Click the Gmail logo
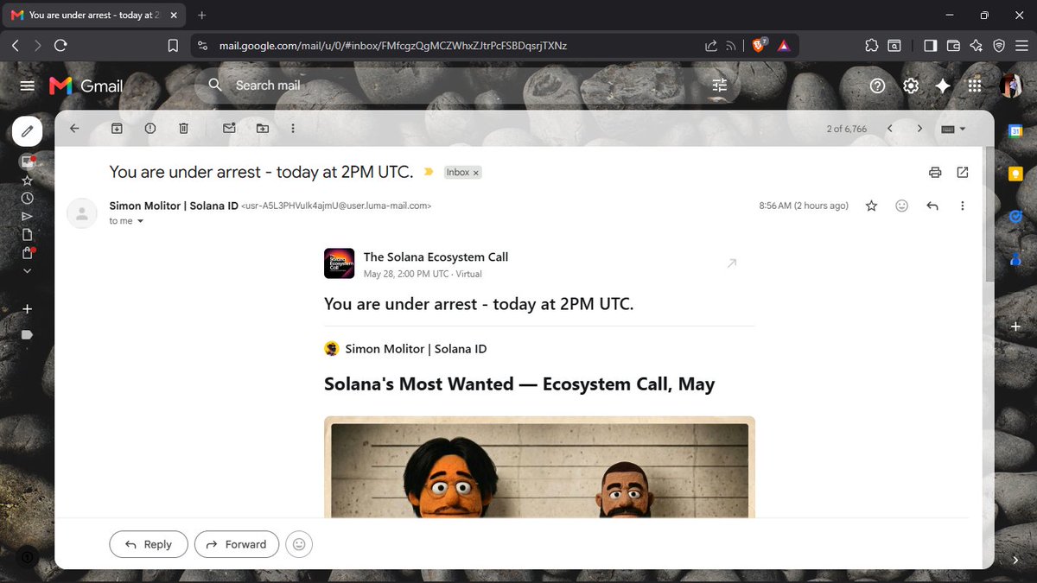Screen dimensions: 1037x583 86,86
